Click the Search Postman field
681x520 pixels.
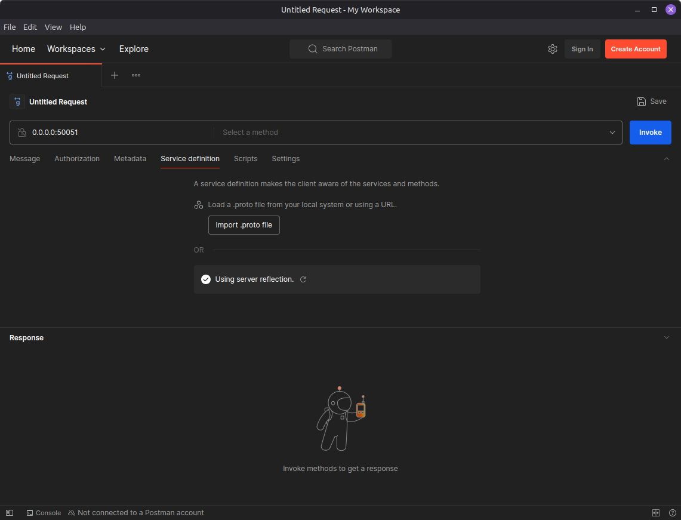tap(341, 49)
